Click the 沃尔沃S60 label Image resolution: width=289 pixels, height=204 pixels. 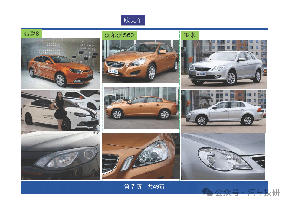click(x=120, y=35)
